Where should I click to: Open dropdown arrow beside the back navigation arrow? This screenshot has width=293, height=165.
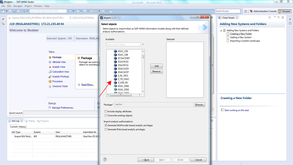pos(99,11)
